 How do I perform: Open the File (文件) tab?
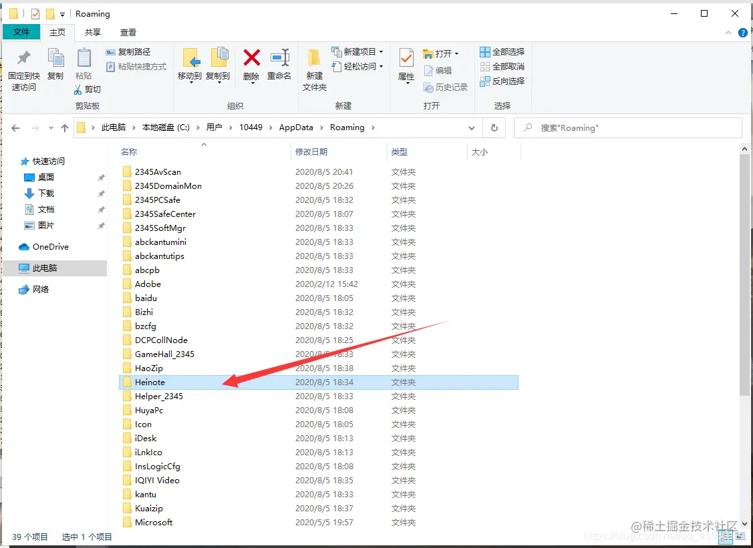tap(21, 31)
